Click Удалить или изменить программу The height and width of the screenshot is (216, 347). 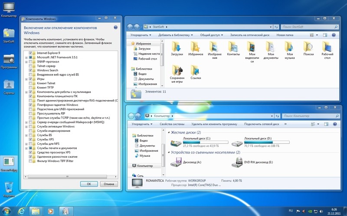tap(214, 124)
